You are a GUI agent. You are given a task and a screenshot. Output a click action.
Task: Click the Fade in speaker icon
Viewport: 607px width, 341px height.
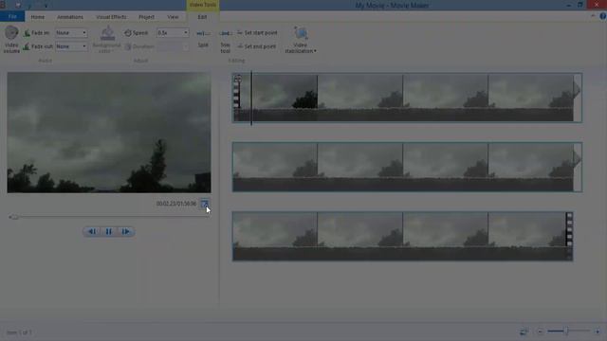coord(27,33)
